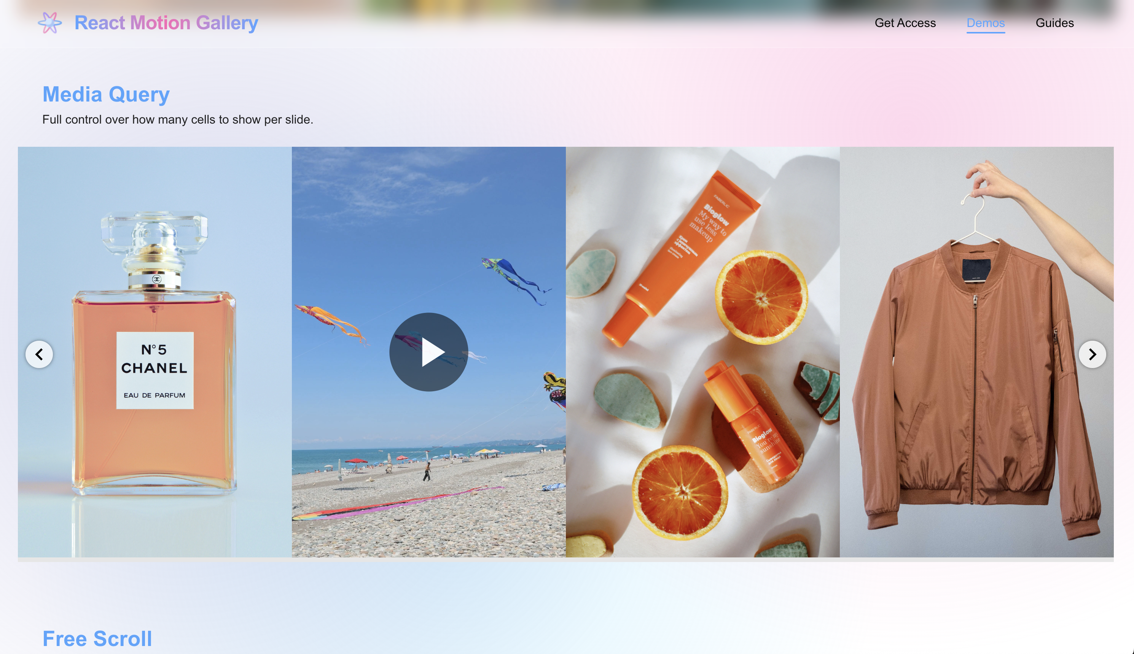Open the orange Bioglow cosmetics image
This screenshot has height=654, width=1134.
tap(702, 352)
